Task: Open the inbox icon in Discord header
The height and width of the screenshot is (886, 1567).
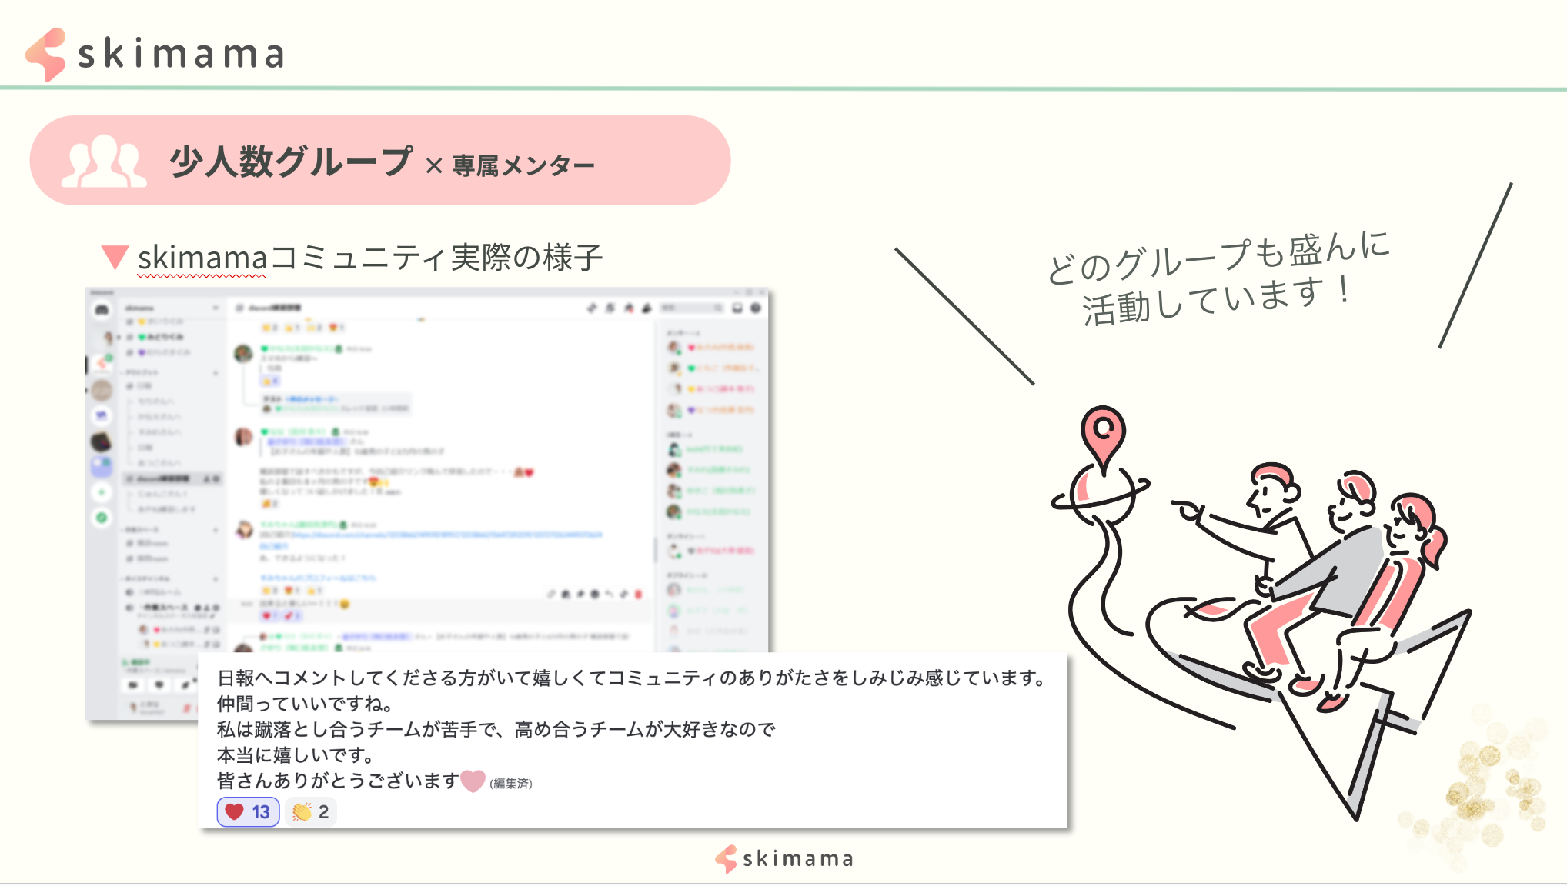Action: 737,308
